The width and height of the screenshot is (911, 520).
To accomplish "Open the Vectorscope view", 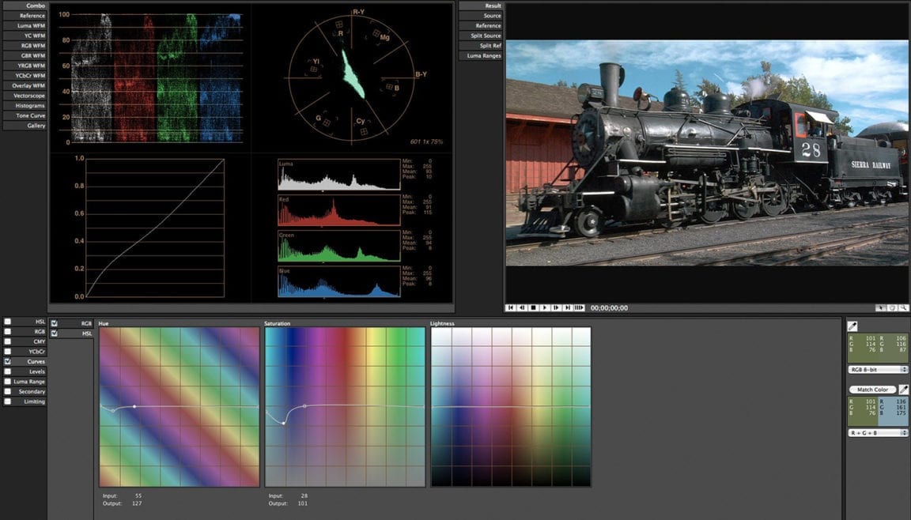I will pyautogui.click(x=25, y=95).
